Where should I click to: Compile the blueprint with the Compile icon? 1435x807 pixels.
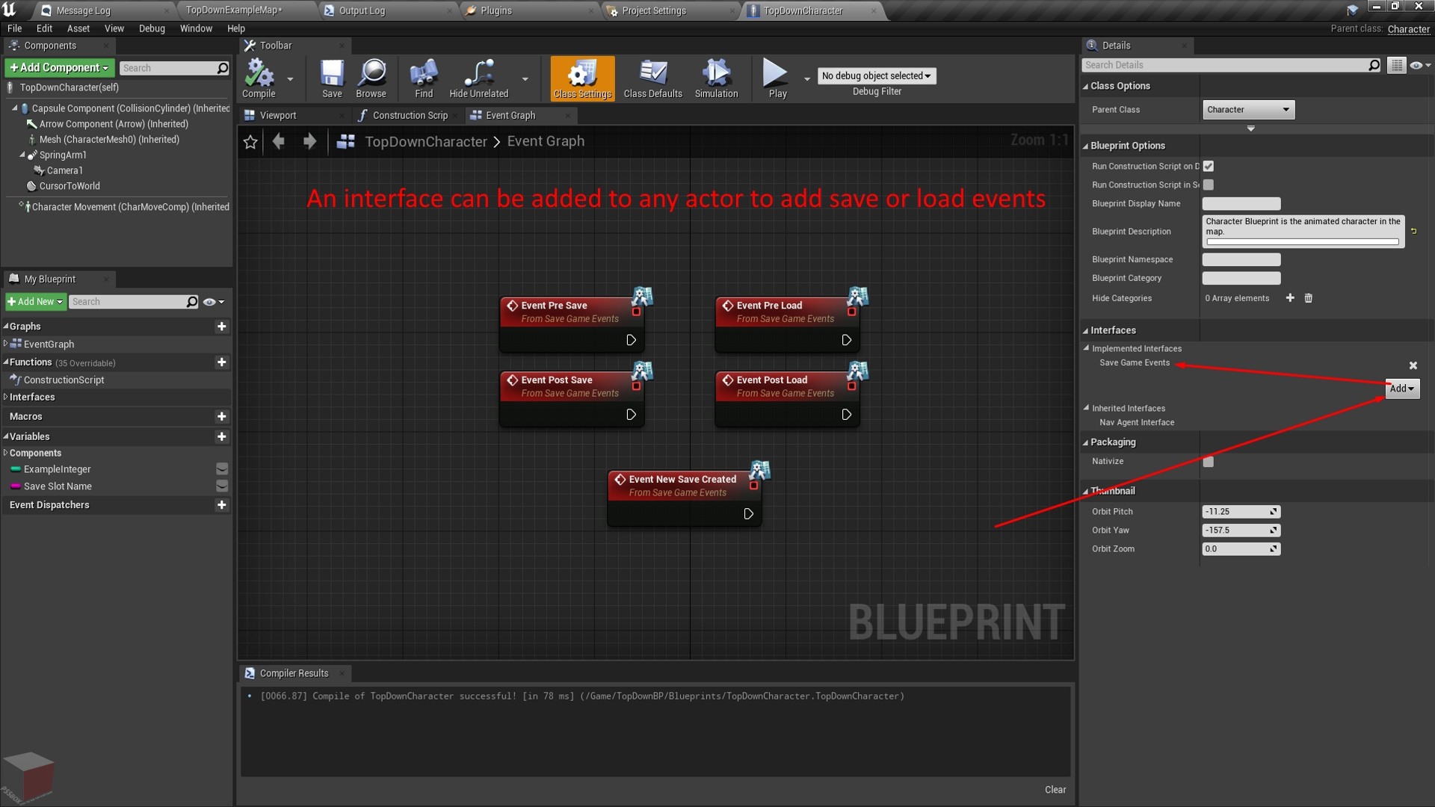click(259, 78)
